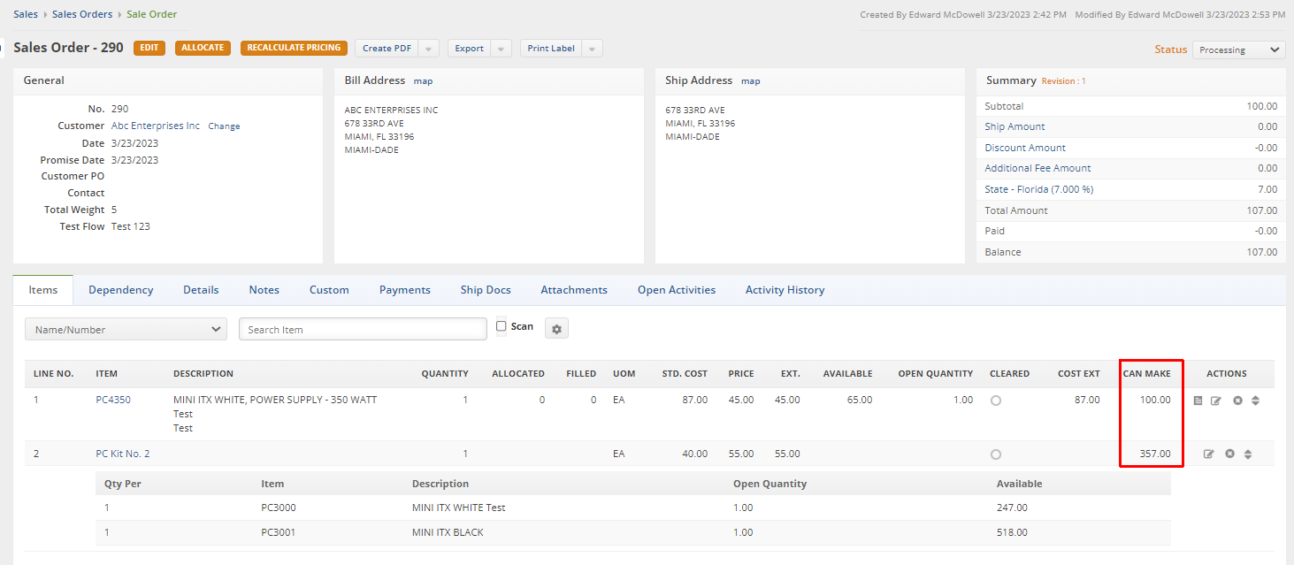Open the Name/Number search type dropdown
Viewport: 1294px width, 565px height.
[x=126, y=329]
